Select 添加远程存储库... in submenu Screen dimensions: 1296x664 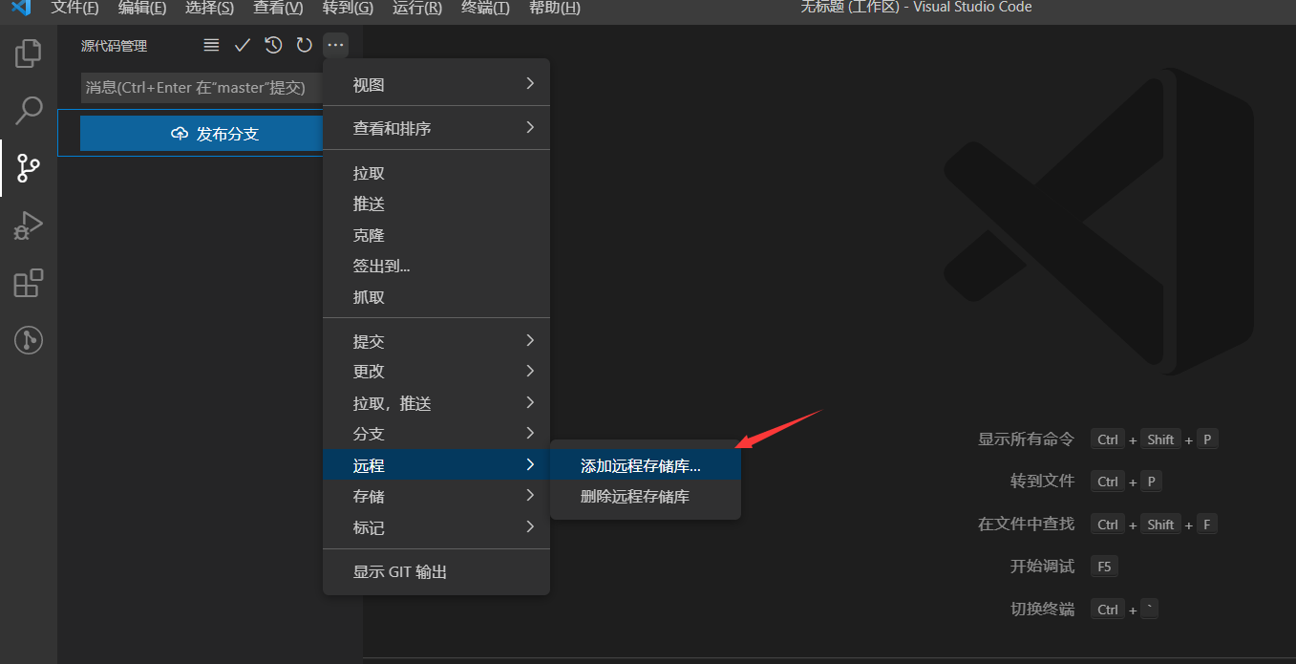646,466
